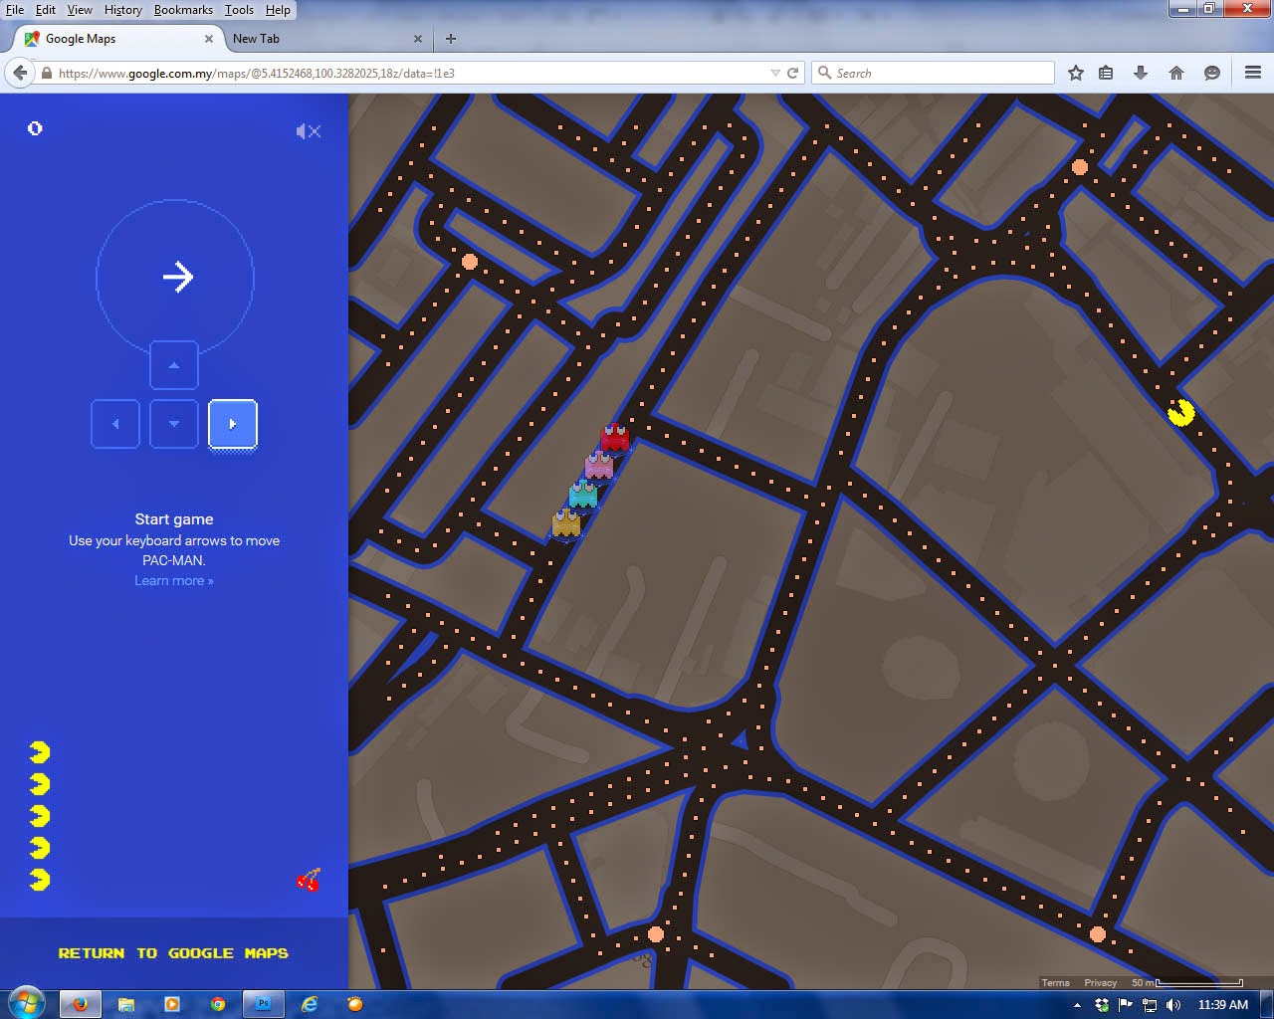Click the yellow PAC-MAN on the map
This screenshot has height=1019, width=1274.
pos(1181,412)
